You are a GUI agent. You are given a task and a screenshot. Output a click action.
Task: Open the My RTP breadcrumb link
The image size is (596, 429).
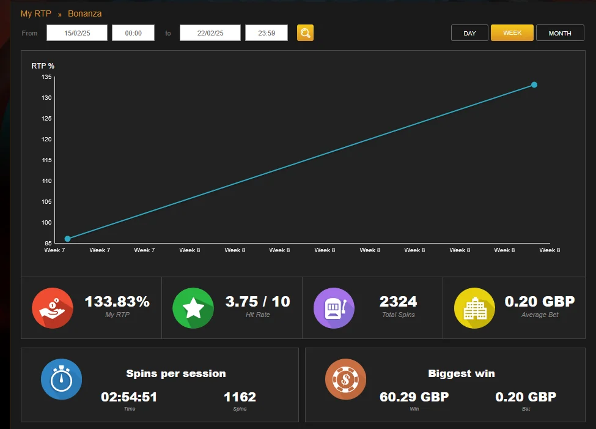point(35,13)
